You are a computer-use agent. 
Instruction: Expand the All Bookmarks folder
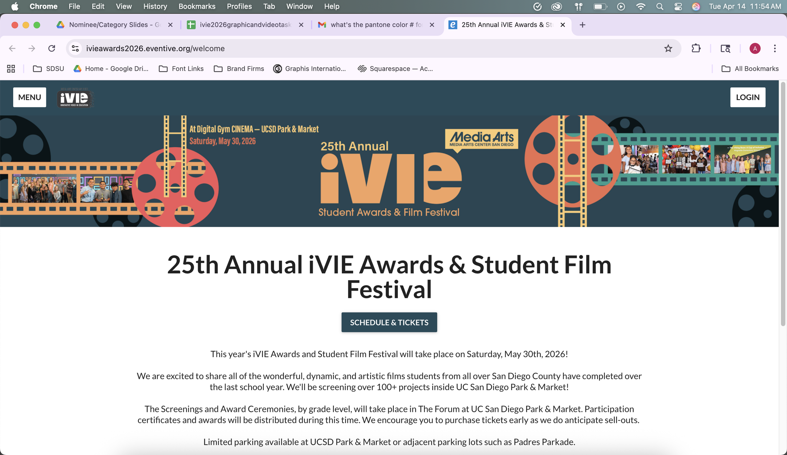pyautogui.click(x=750, y=69)
